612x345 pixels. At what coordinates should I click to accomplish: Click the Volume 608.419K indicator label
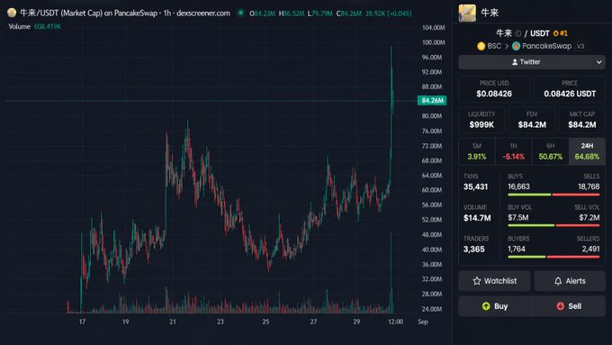35,26
